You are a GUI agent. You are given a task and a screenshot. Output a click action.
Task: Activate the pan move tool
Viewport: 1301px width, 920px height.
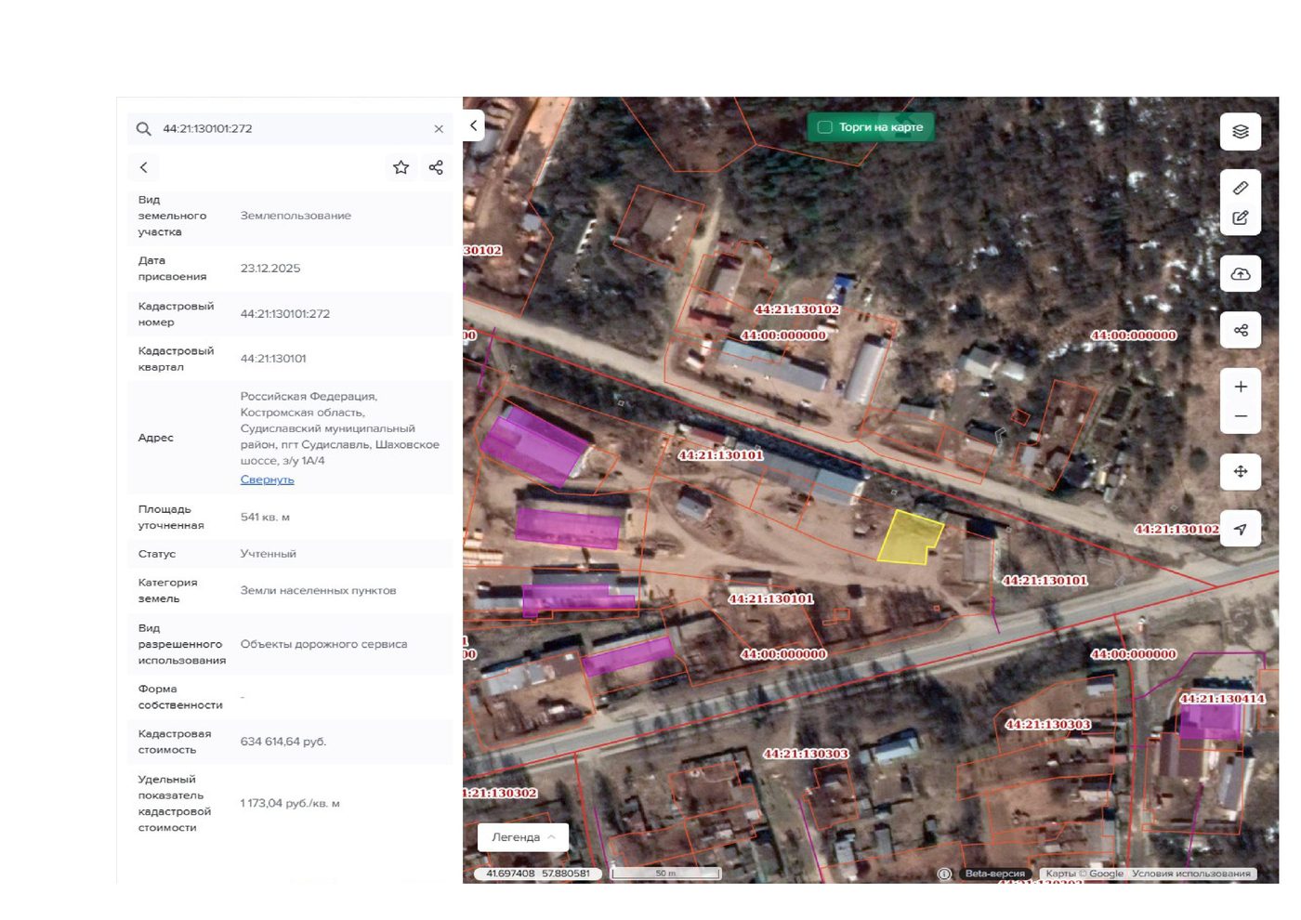click(1241, 472)
